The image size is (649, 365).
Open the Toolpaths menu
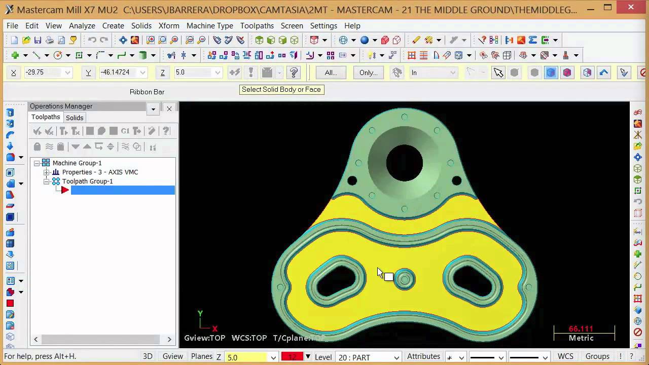pyautogui.click(x=257, y=25)
